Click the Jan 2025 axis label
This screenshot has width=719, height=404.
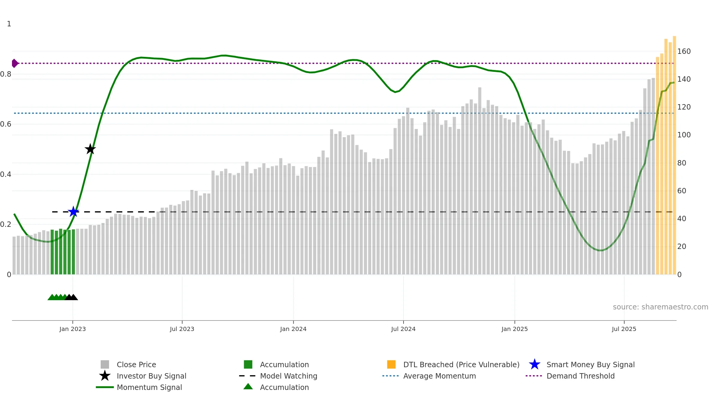coord(514,329)
